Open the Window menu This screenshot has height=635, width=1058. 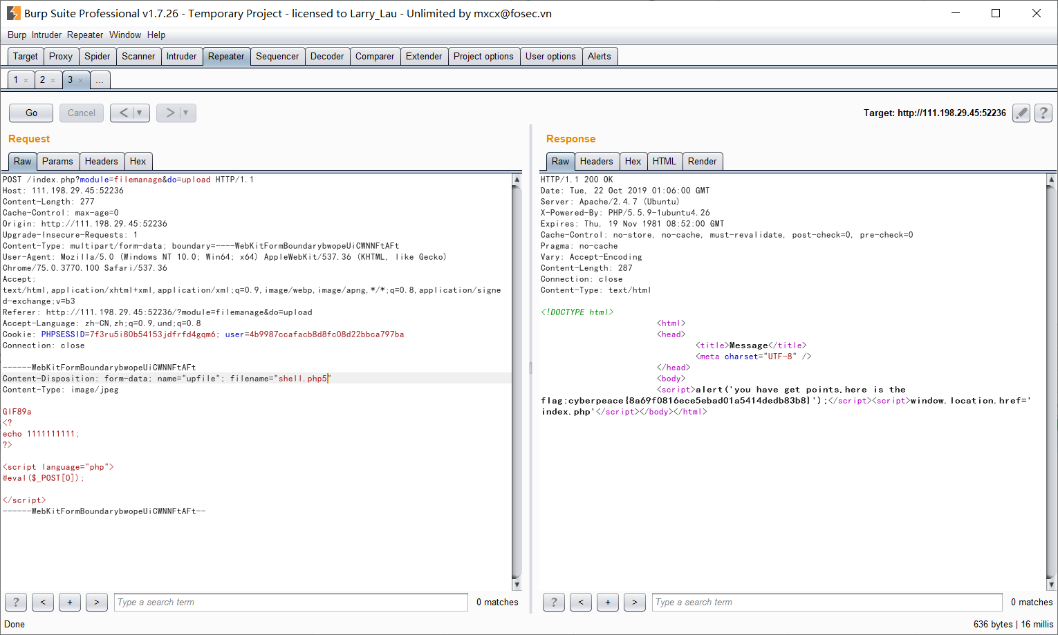[x=125, y=35]
